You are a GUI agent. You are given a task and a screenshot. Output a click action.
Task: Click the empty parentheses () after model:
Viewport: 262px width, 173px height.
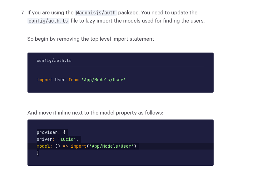click(57, 146)
